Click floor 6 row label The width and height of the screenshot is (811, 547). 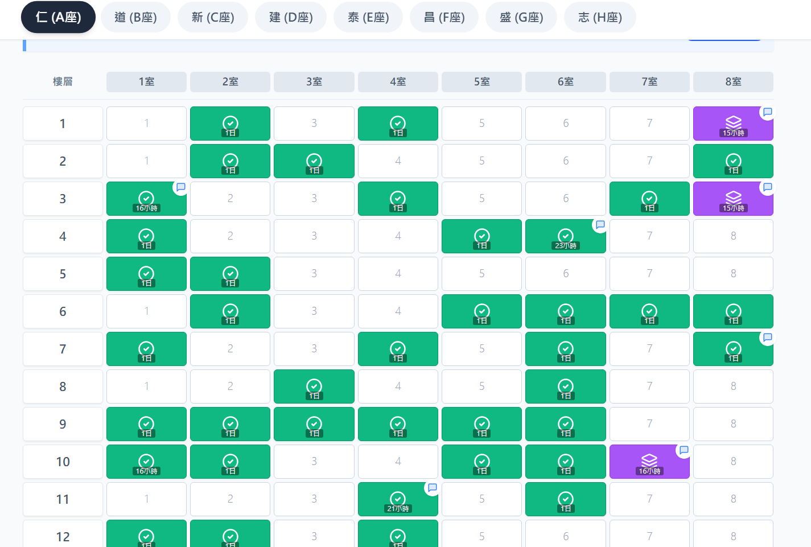tap(63, 311)
